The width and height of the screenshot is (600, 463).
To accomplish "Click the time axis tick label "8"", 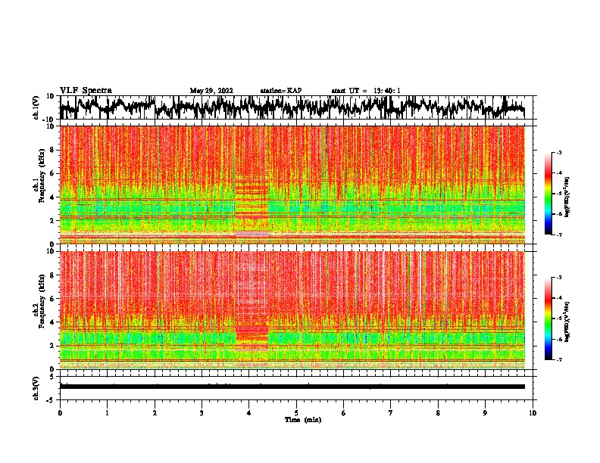I will tap(438, 413).
